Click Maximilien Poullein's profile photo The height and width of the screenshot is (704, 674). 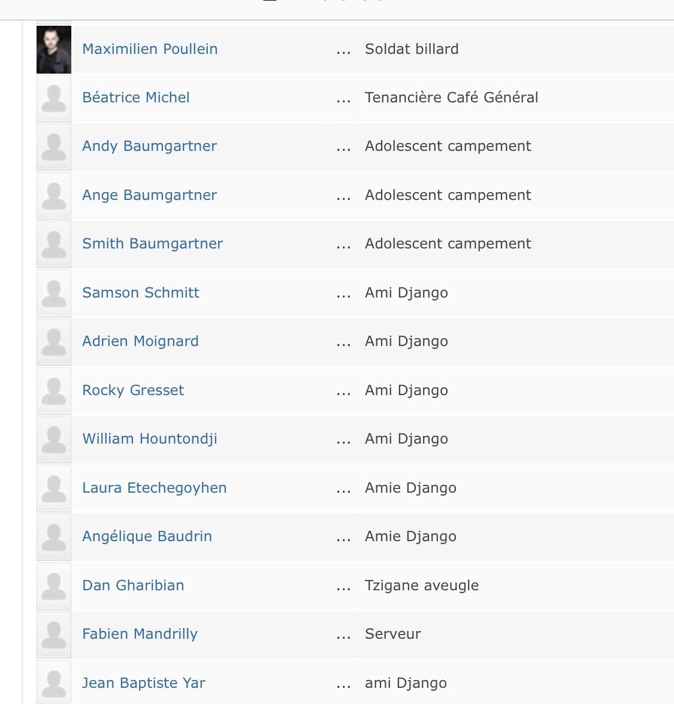coord(54,49)
